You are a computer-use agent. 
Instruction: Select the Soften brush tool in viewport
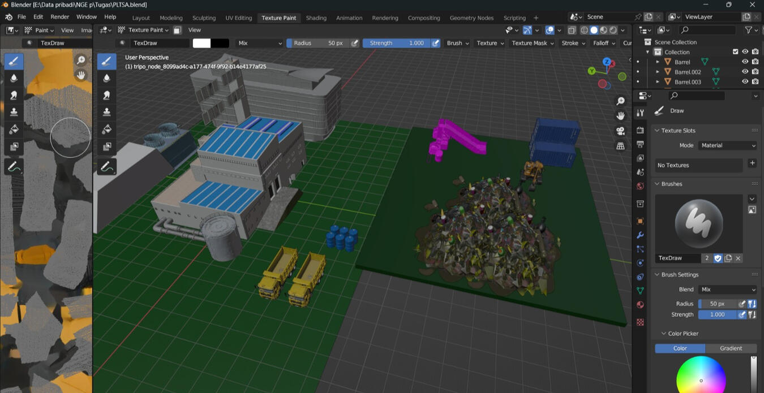(107, 79)
